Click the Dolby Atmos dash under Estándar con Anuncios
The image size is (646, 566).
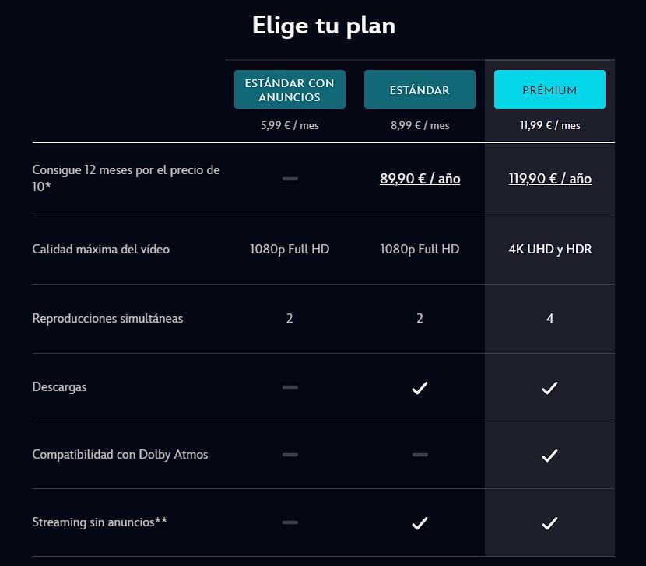[x=290, y=455]
